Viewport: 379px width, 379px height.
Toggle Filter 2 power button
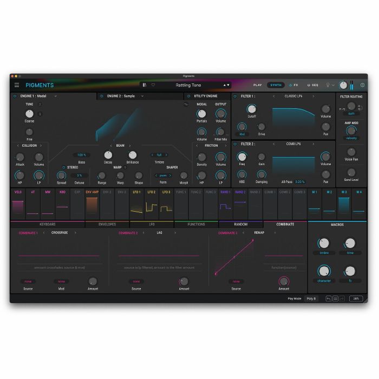[x=235, y=144]
